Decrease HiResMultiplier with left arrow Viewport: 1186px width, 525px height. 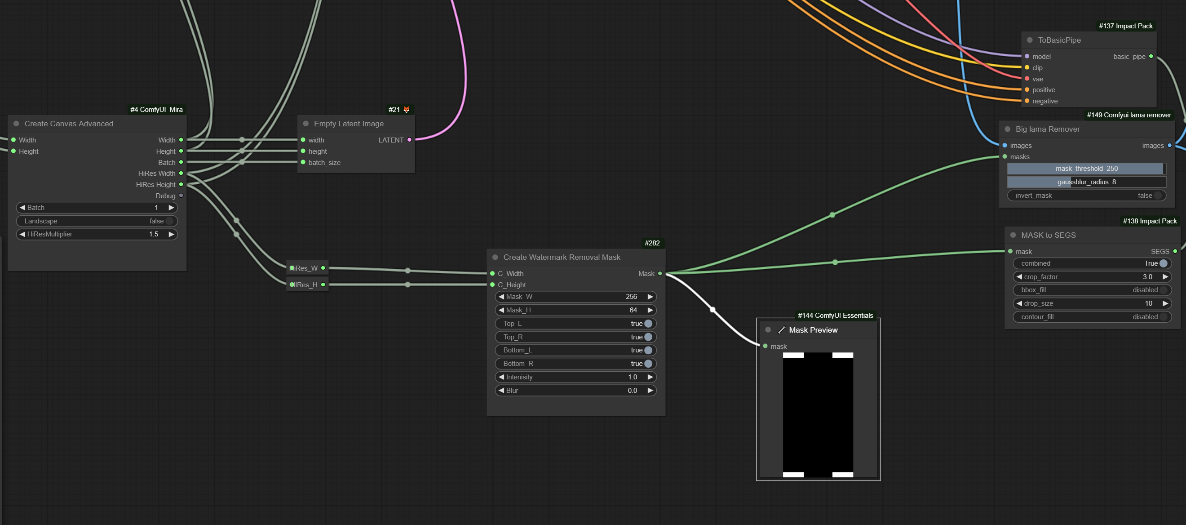22,234
